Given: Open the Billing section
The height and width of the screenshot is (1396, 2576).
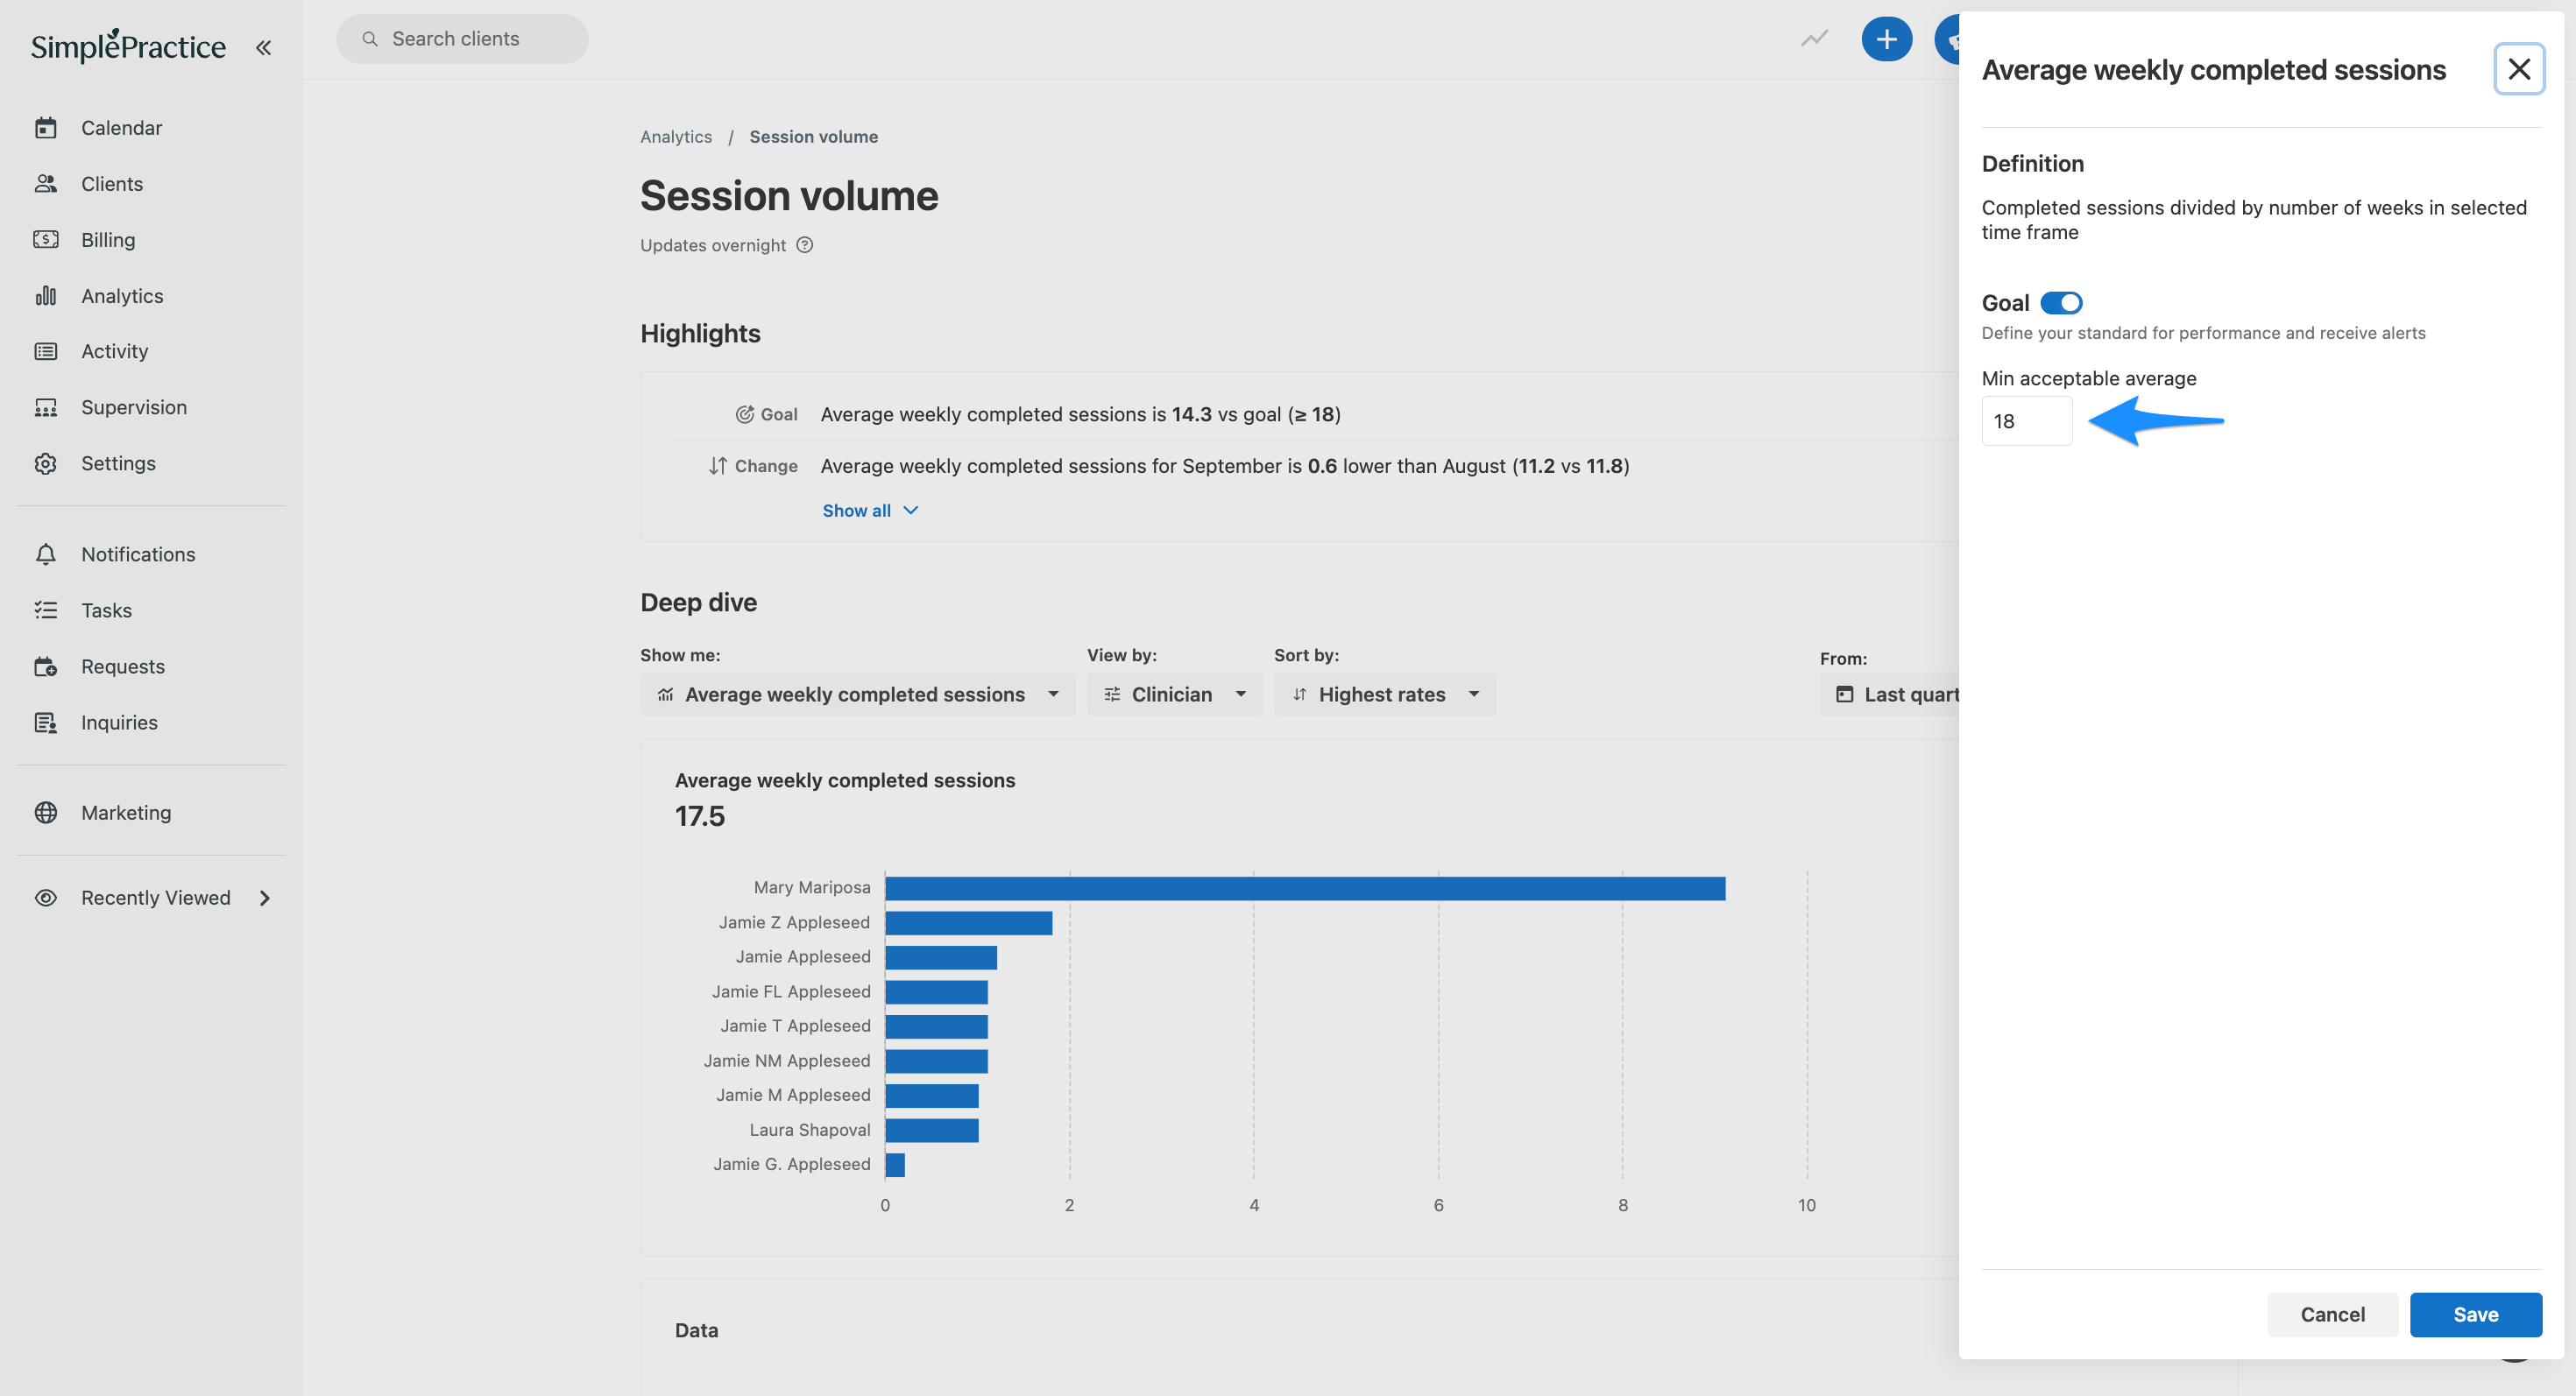Looking at the screenshot, I should 108,240.
